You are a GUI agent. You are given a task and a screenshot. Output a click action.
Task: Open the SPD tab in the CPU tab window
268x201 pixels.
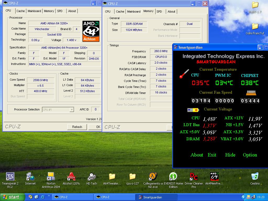click(60, 11)
